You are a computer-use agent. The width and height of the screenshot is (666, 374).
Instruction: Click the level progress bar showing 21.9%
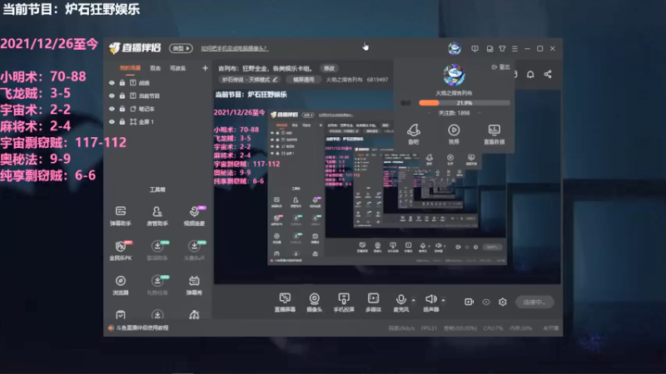click(465, 102)
